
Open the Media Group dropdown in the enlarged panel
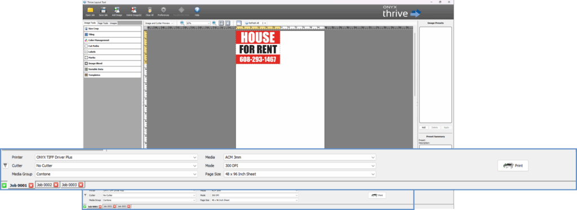coord(116,174)
